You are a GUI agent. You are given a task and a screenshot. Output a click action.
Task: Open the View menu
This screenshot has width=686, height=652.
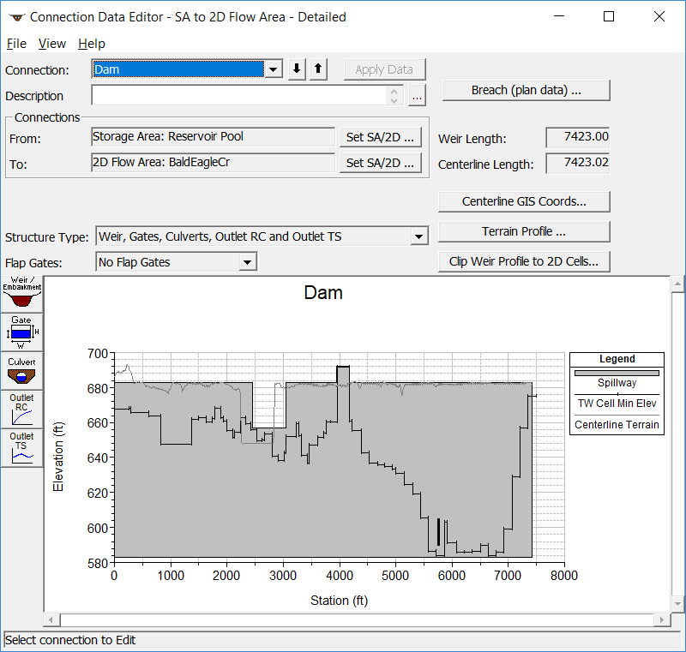(x=52, y=44)
